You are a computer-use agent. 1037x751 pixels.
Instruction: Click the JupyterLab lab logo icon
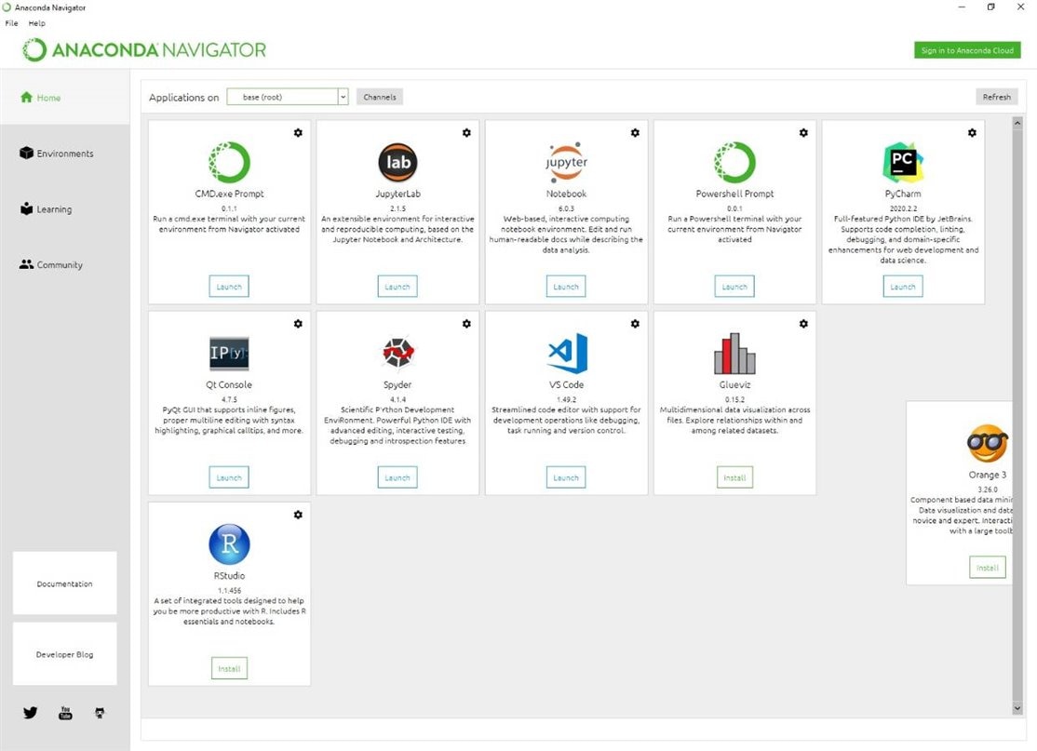397,162
